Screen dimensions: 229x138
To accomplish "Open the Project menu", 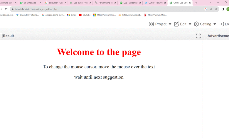I will coord(160,24).
